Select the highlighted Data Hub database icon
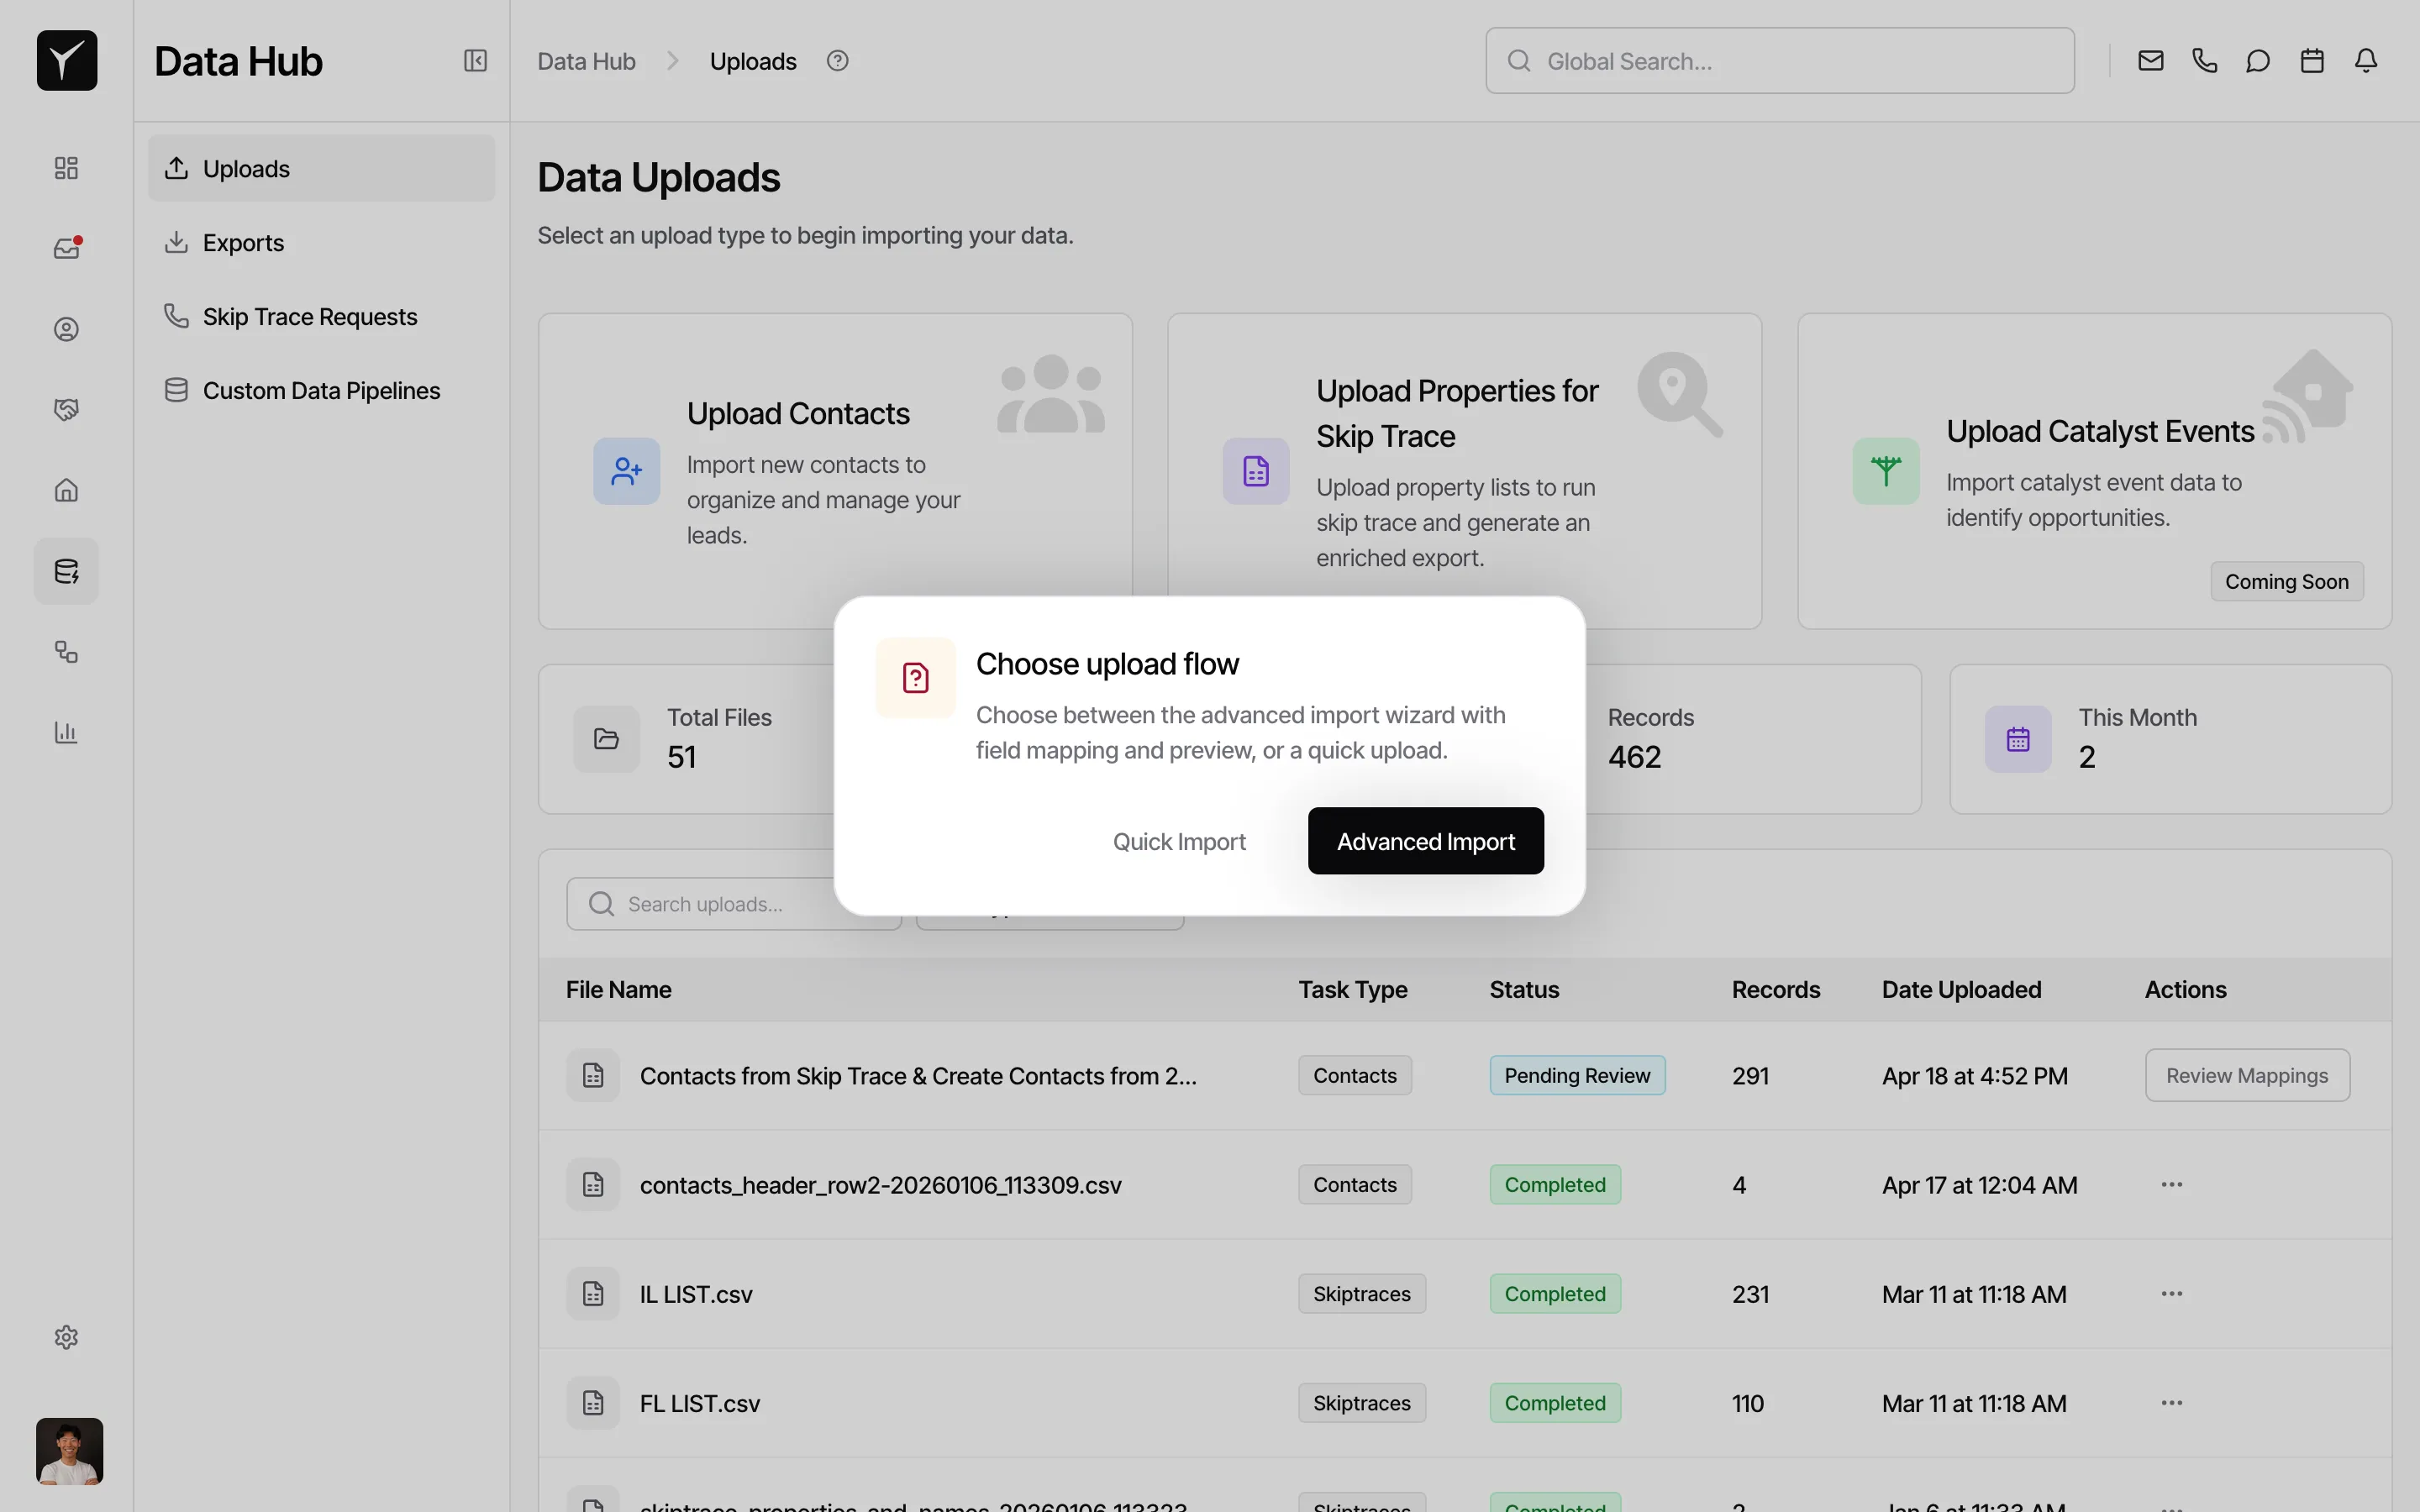Viewport: 2420px width, 1512px height. pyautogui.click(x=65, y=571)
